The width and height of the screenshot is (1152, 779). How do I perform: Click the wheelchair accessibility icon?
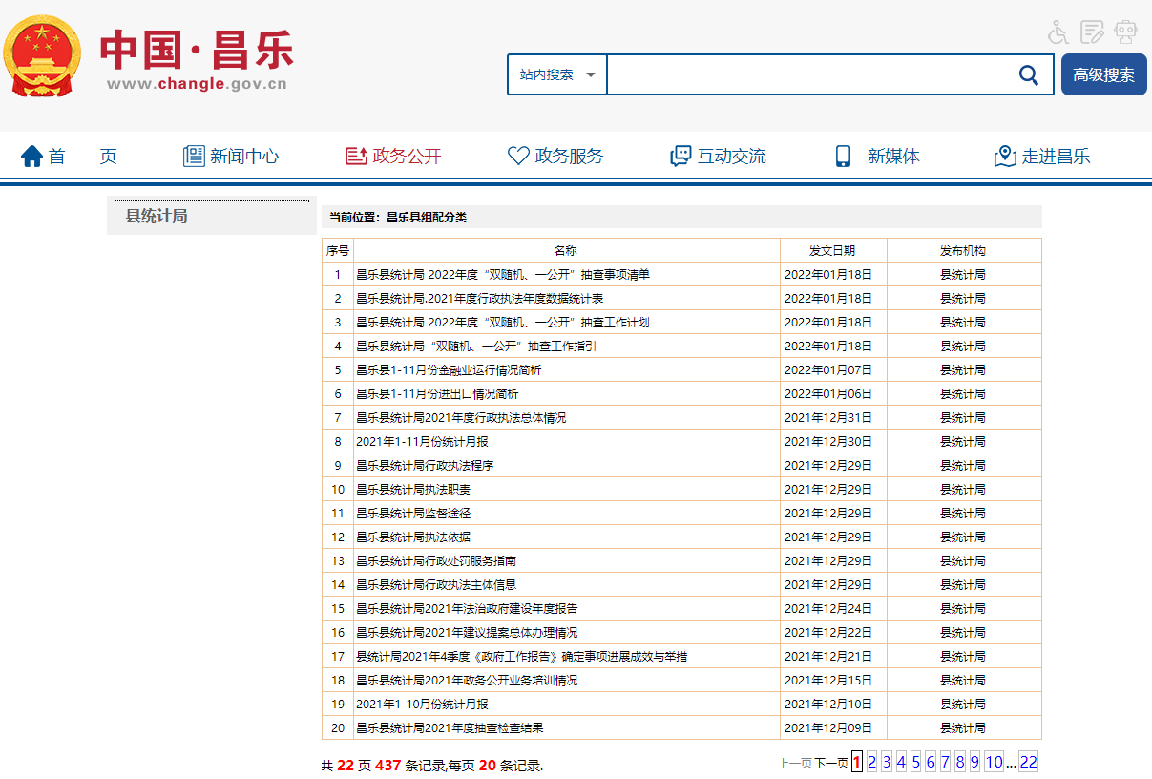click(x=1058, y=32)
